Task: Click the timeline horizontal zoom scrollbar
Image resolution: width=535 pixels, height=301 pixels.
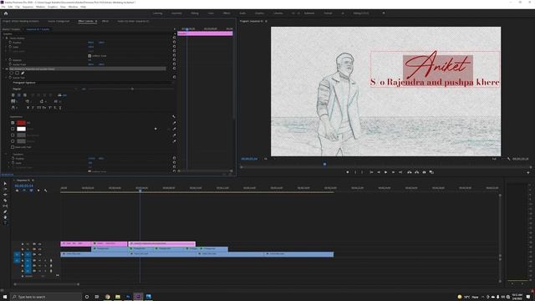Action: point(47,284)
